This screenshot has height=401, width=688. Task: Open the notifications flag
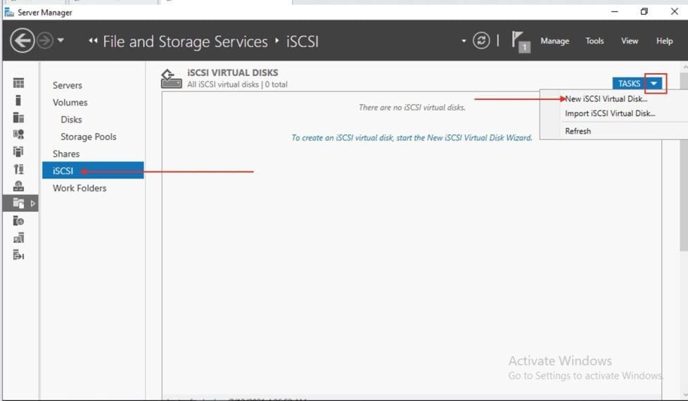521,41
